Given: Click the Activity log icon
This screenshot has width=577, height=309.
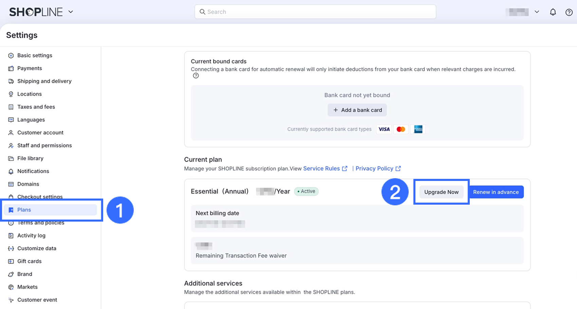Looking at the screenshot, I should [x=11, y=235].
